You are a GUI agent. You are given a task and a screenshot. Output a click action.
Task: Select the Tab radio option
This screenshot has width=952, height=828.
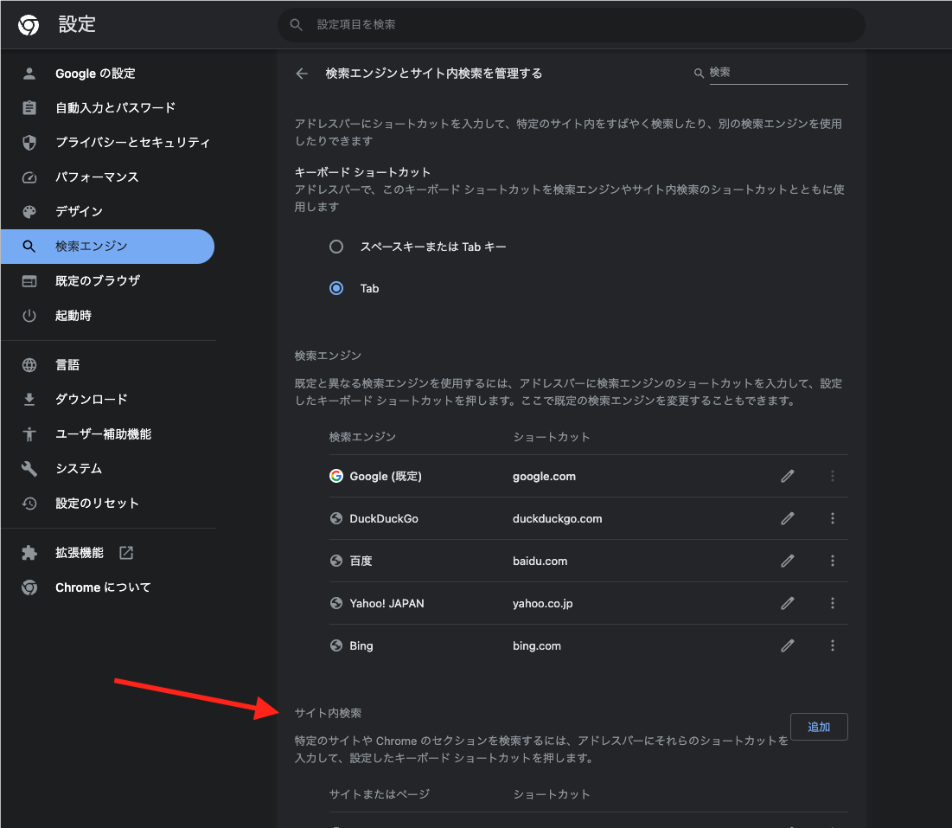[x=336, y=288]
